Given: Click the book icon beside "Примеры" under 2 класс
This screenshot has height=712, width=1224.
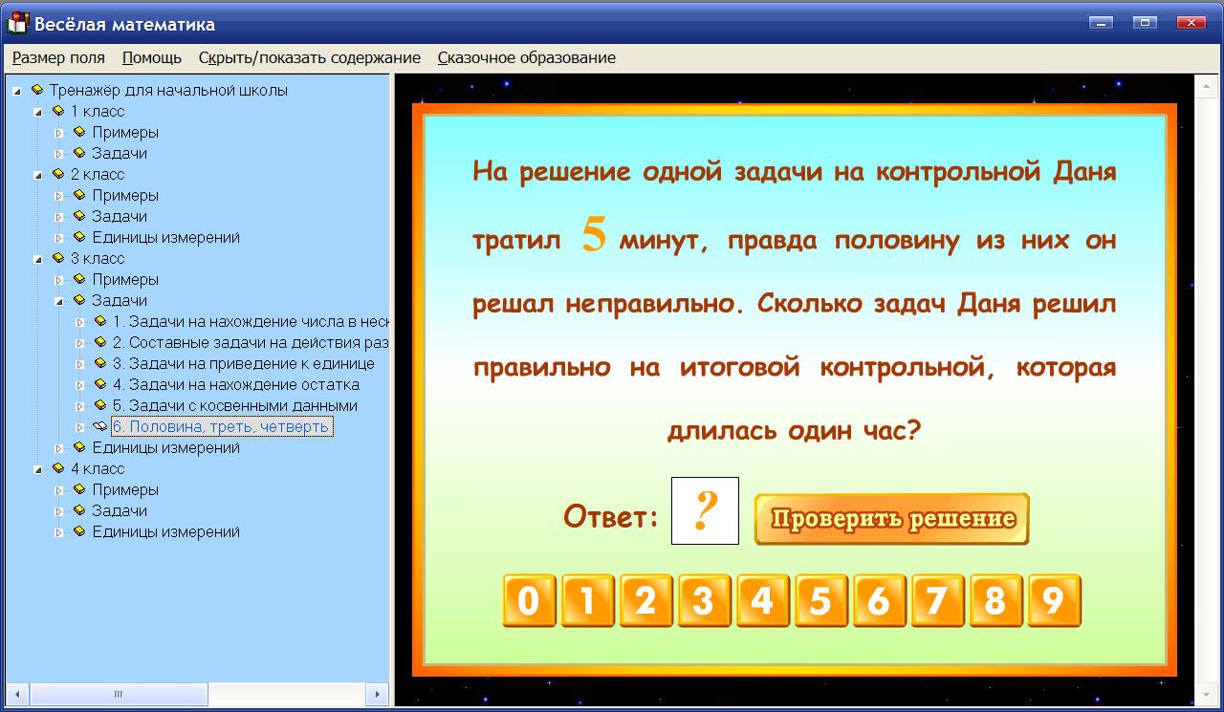Looking at the screenshot, I should tap(78, 195).
